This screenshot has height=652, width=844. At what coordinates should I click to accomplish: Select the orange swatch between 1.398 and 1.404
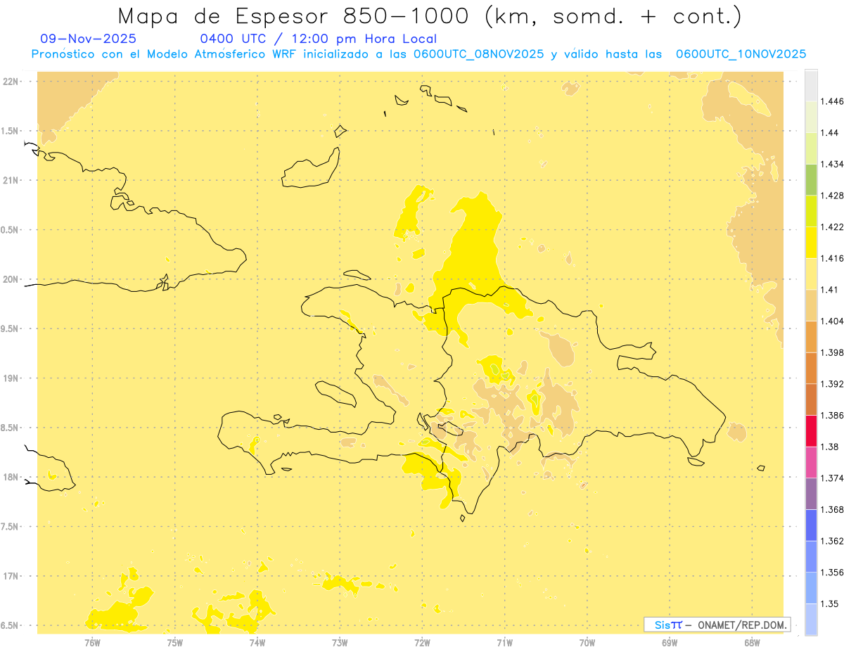click(811, 337)
